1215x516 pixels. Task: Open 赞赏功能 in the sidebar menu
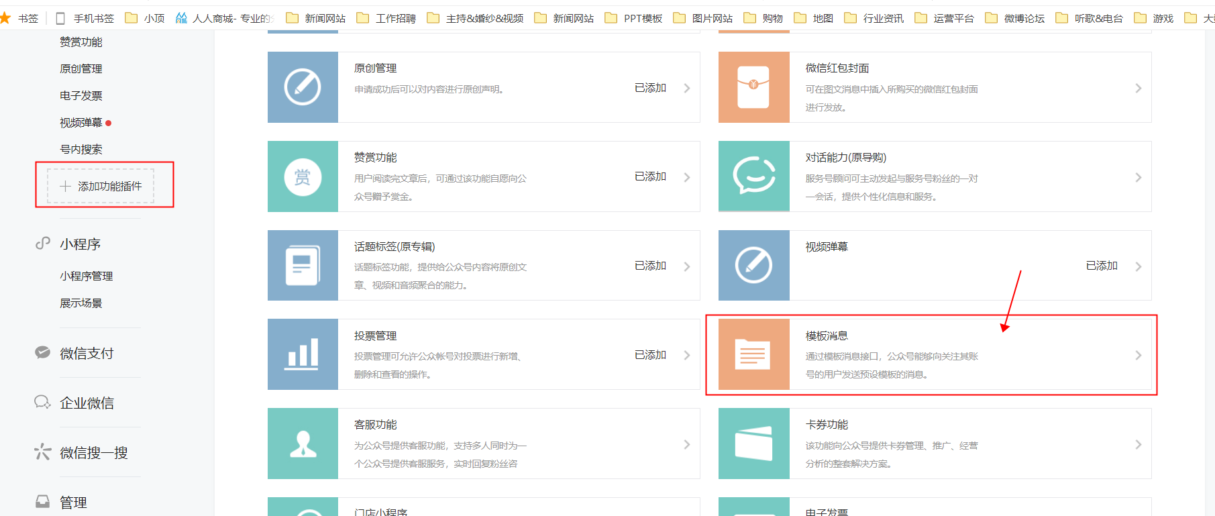point(81,42)
